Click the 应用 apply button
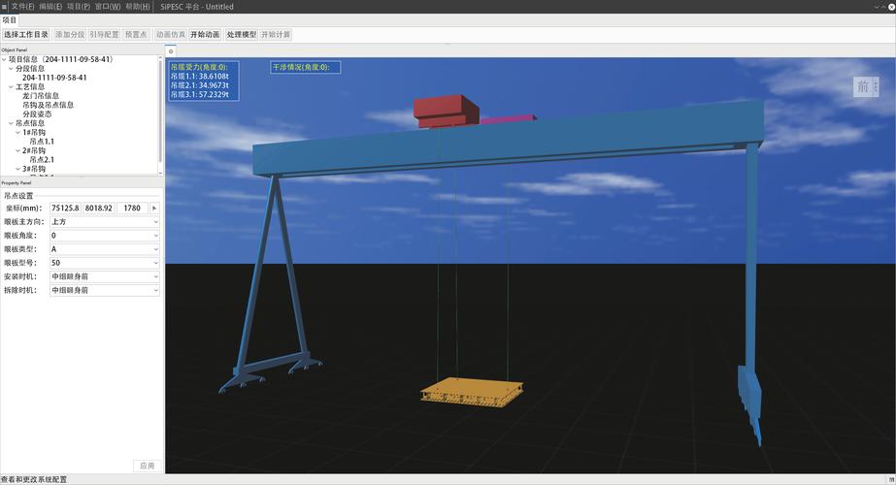Screen dimensions: 896x485 pyautogui.click(x=147, y=466)
